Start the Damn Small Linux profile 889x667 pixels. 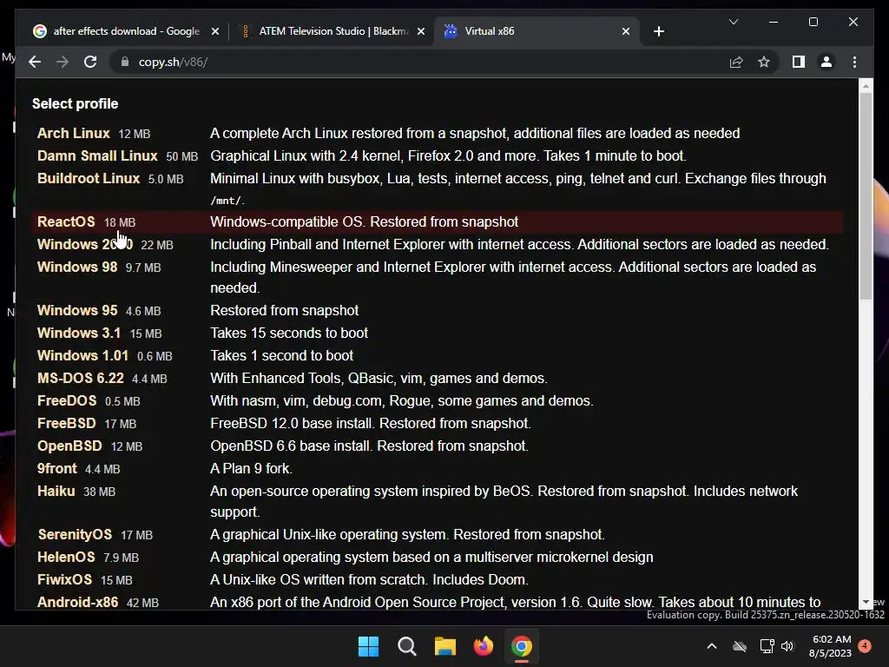[97, 156]
